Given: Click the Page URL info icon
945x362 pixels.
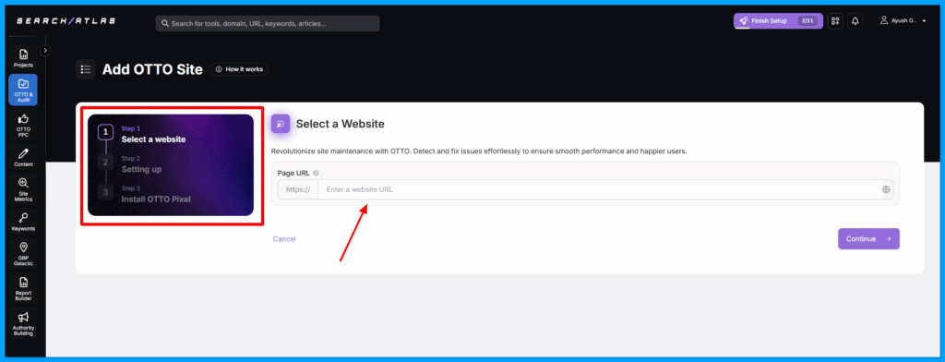Looking at the screenshot, I should click(x=316, y=174).
